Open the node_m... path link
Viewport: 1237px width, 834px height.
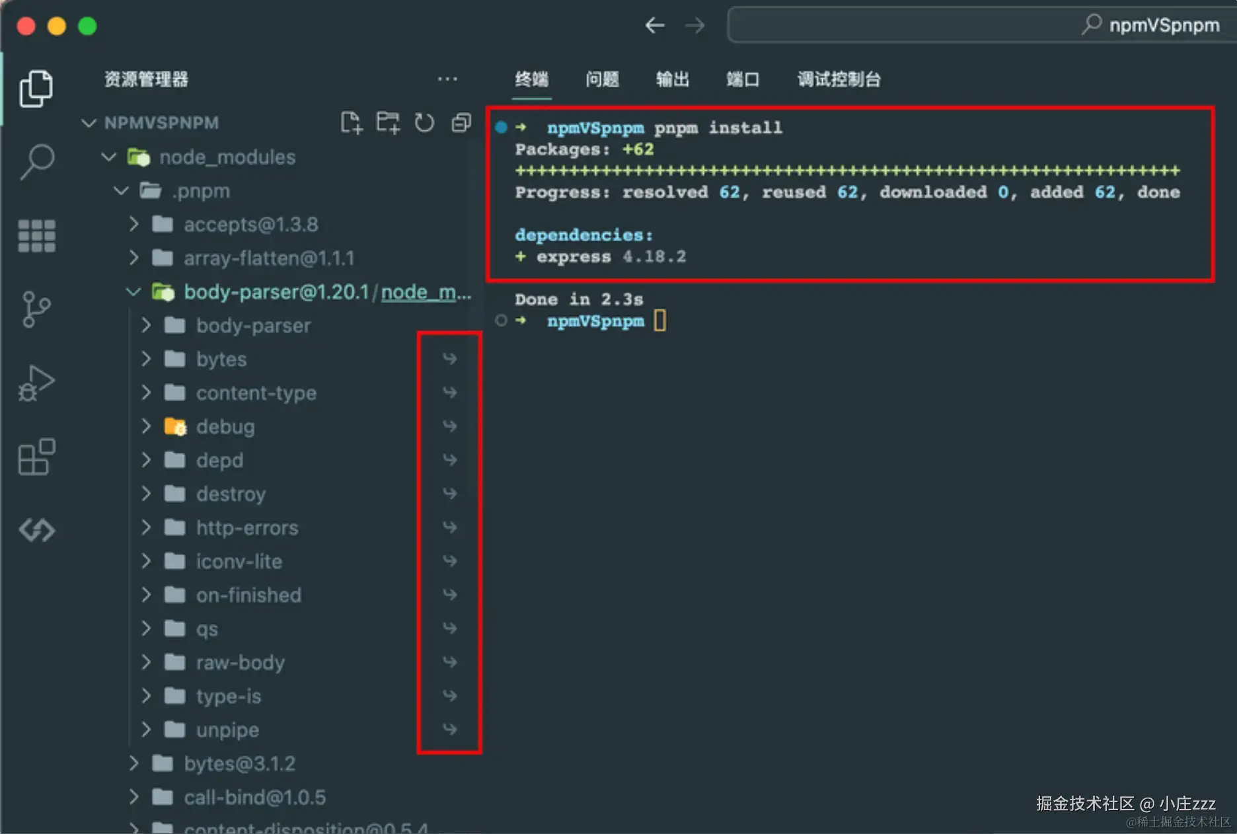point(426,291)
